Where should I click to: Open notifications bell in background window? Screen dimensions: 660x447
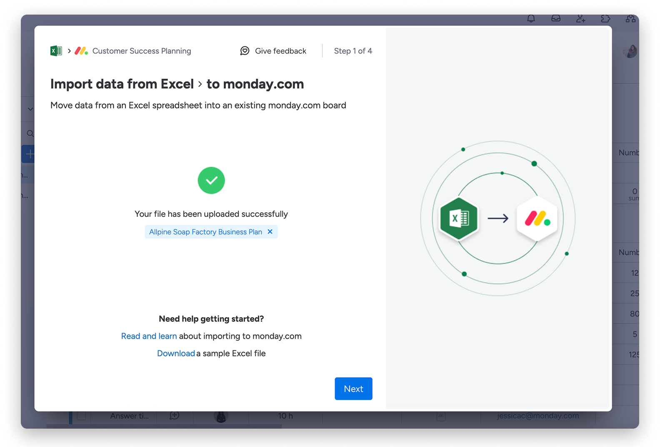(x=531, y=18)
